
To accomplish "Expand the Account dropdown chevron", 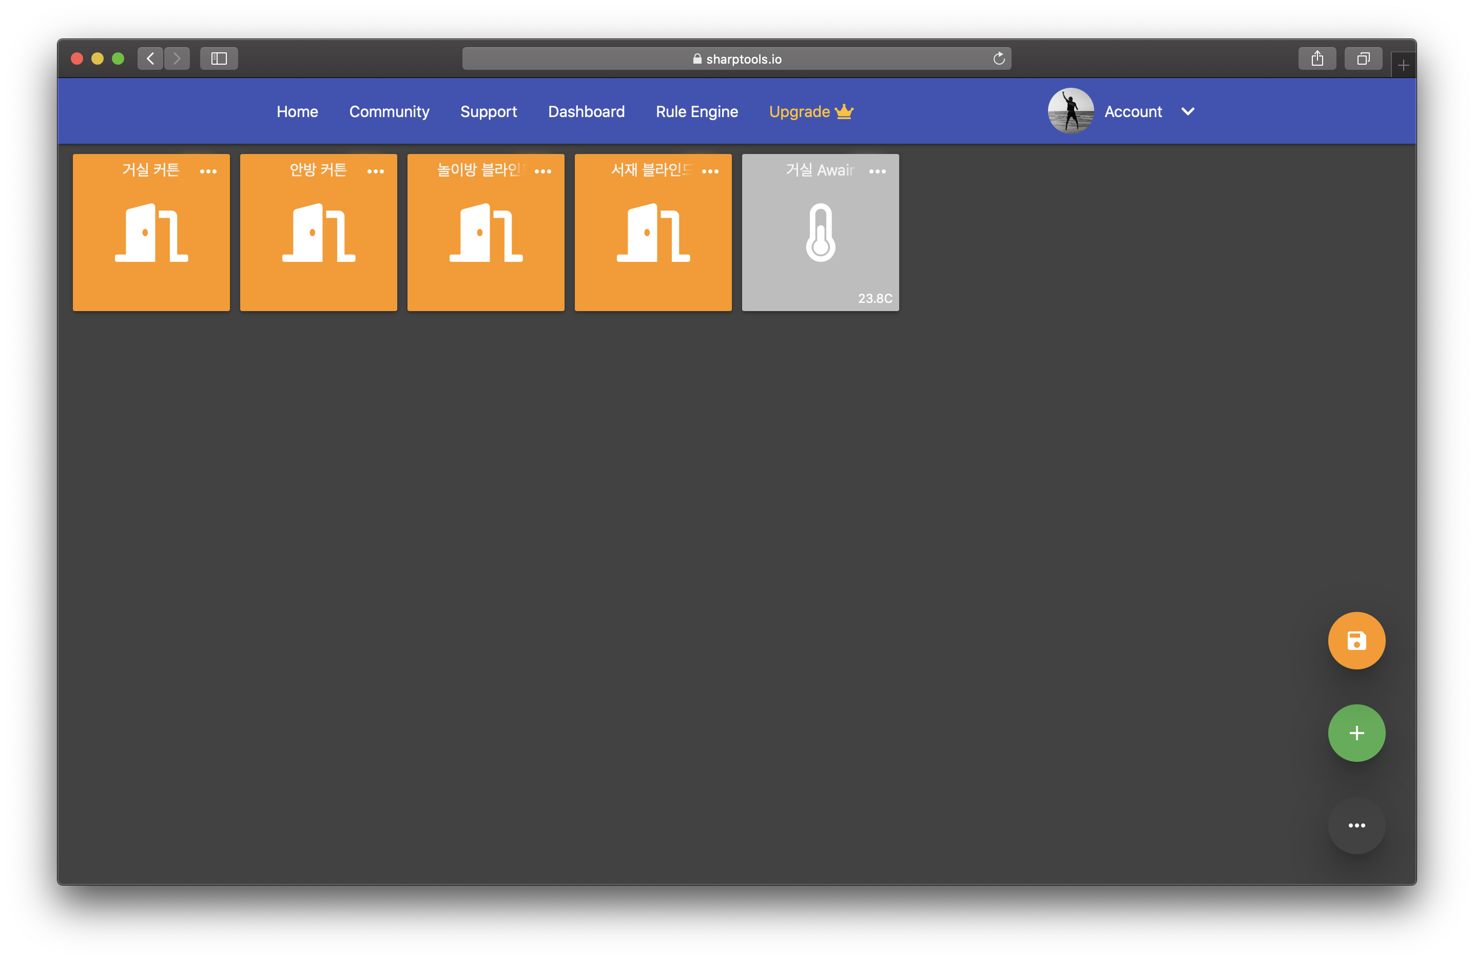I will (1187, 111).
